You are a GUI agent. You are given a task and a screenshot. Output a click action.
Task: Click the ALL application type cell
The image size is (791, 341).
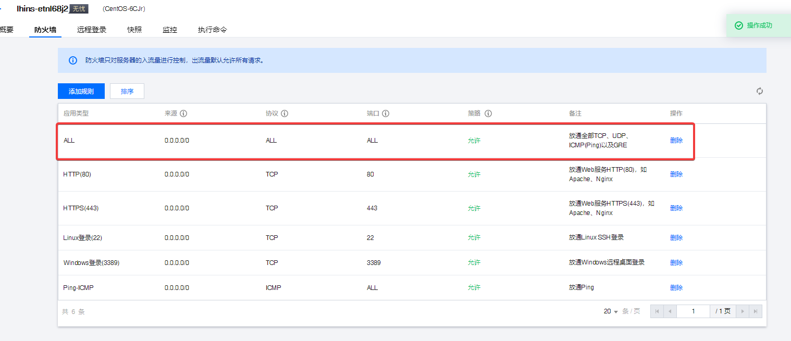pyautogui.click(x=69, y=141)
